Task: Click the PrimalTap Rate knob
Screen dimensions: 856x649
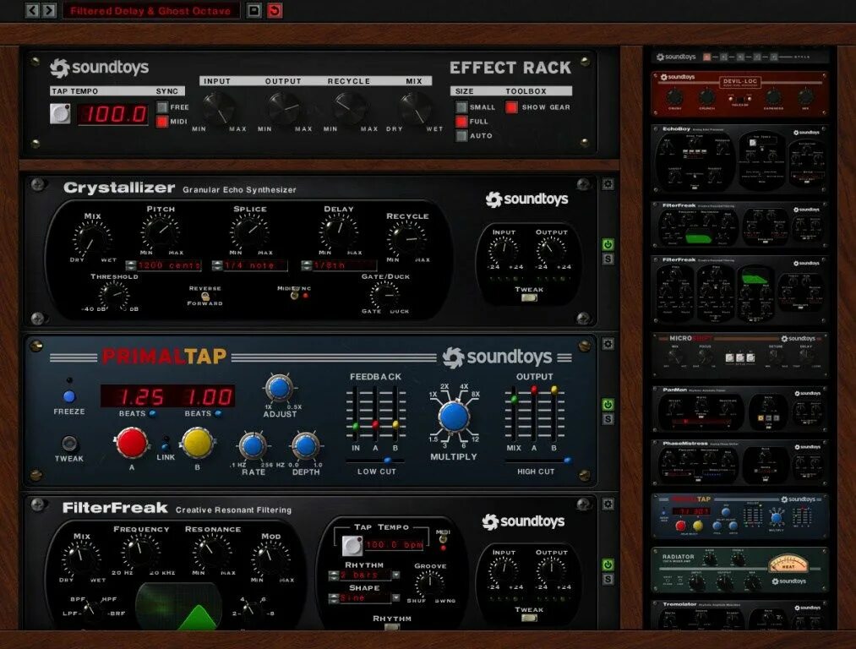Action: pos(253,446)
